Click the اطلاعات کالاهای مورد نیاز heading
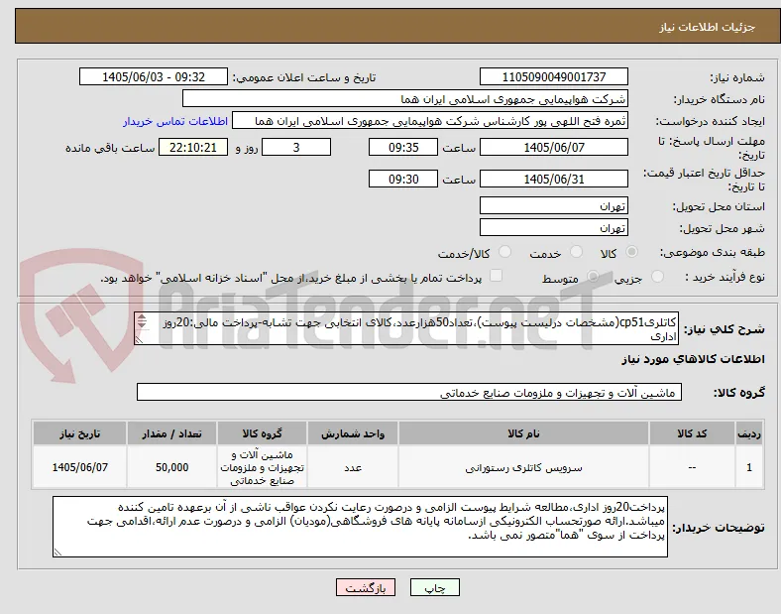781x614 pixels. click(693, 359)
